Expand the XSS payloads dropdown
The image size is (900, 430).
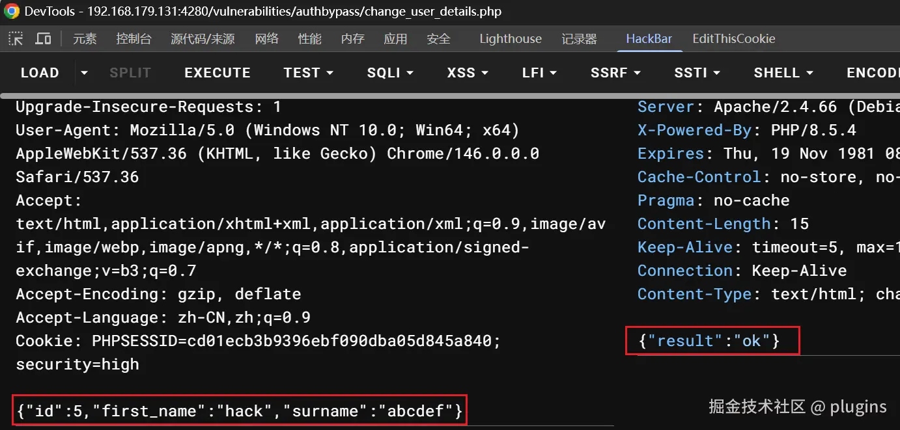coord(468,73)
